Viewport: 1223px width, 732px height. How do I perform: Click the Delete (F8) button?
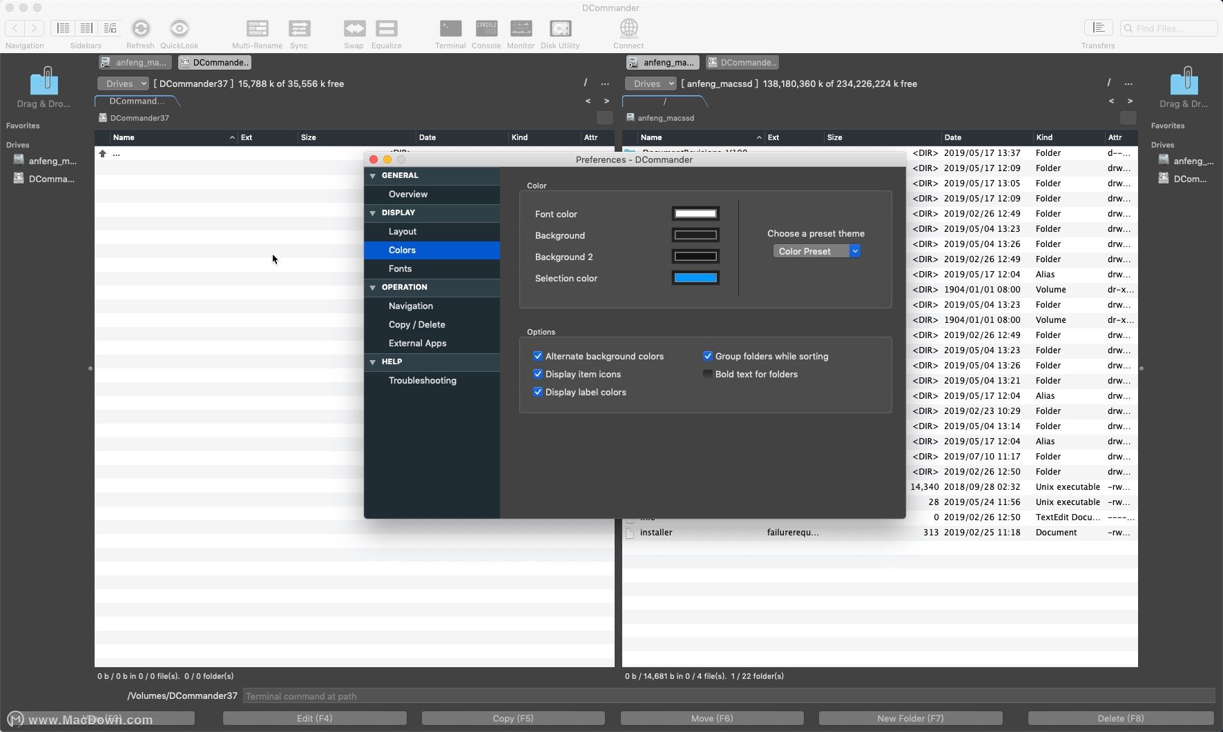click(x=1121, y=718)
